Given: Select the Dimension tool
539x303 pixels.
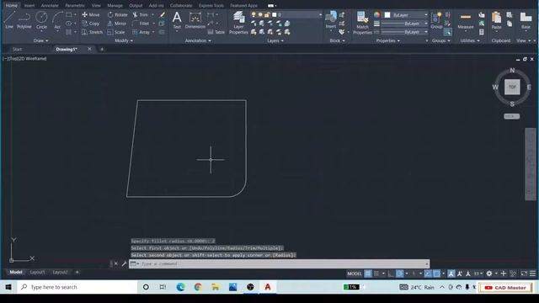Looking at the screenshot, I should pos(195,19).
